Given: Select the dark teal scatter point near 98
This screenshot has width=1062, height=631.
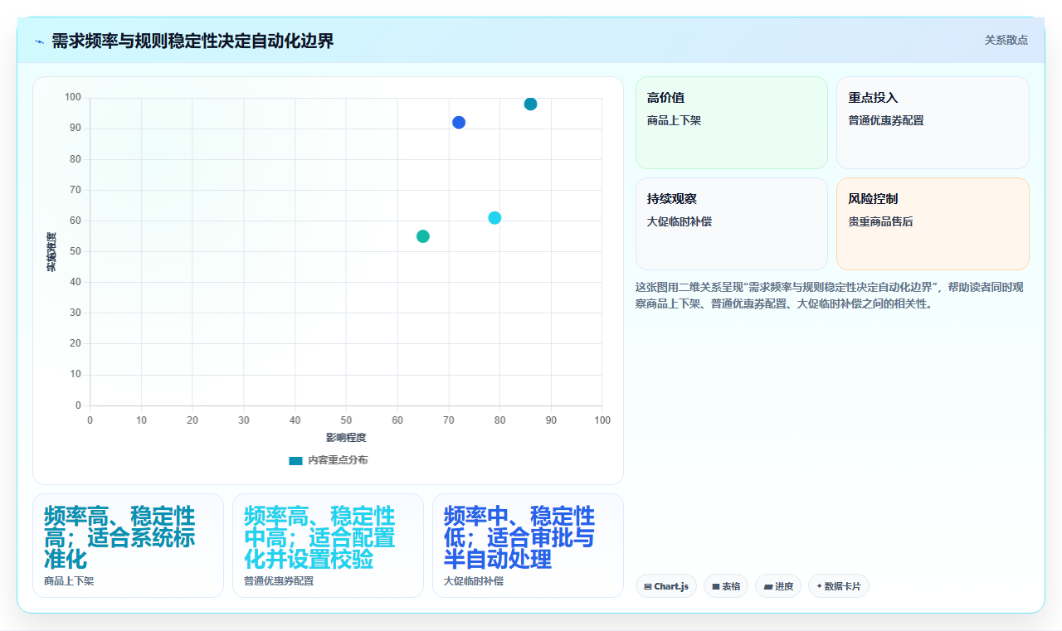Looking at the screenshot, I should pyautogui.click(x=530, y=104).
